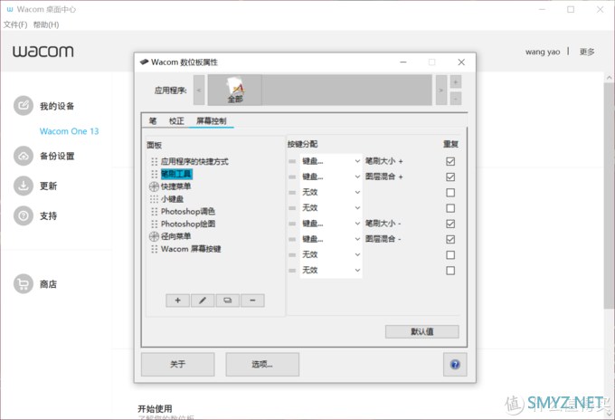This screenshot has height=420, width=615.
Task: Click the 选项... button
Action: click(x=262, y=365)
